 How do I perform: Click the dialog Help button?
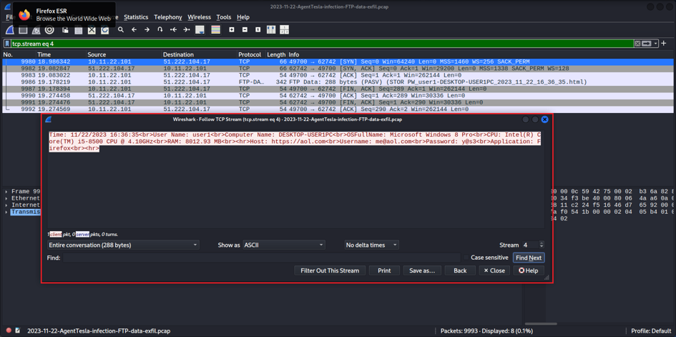[529, 270]
